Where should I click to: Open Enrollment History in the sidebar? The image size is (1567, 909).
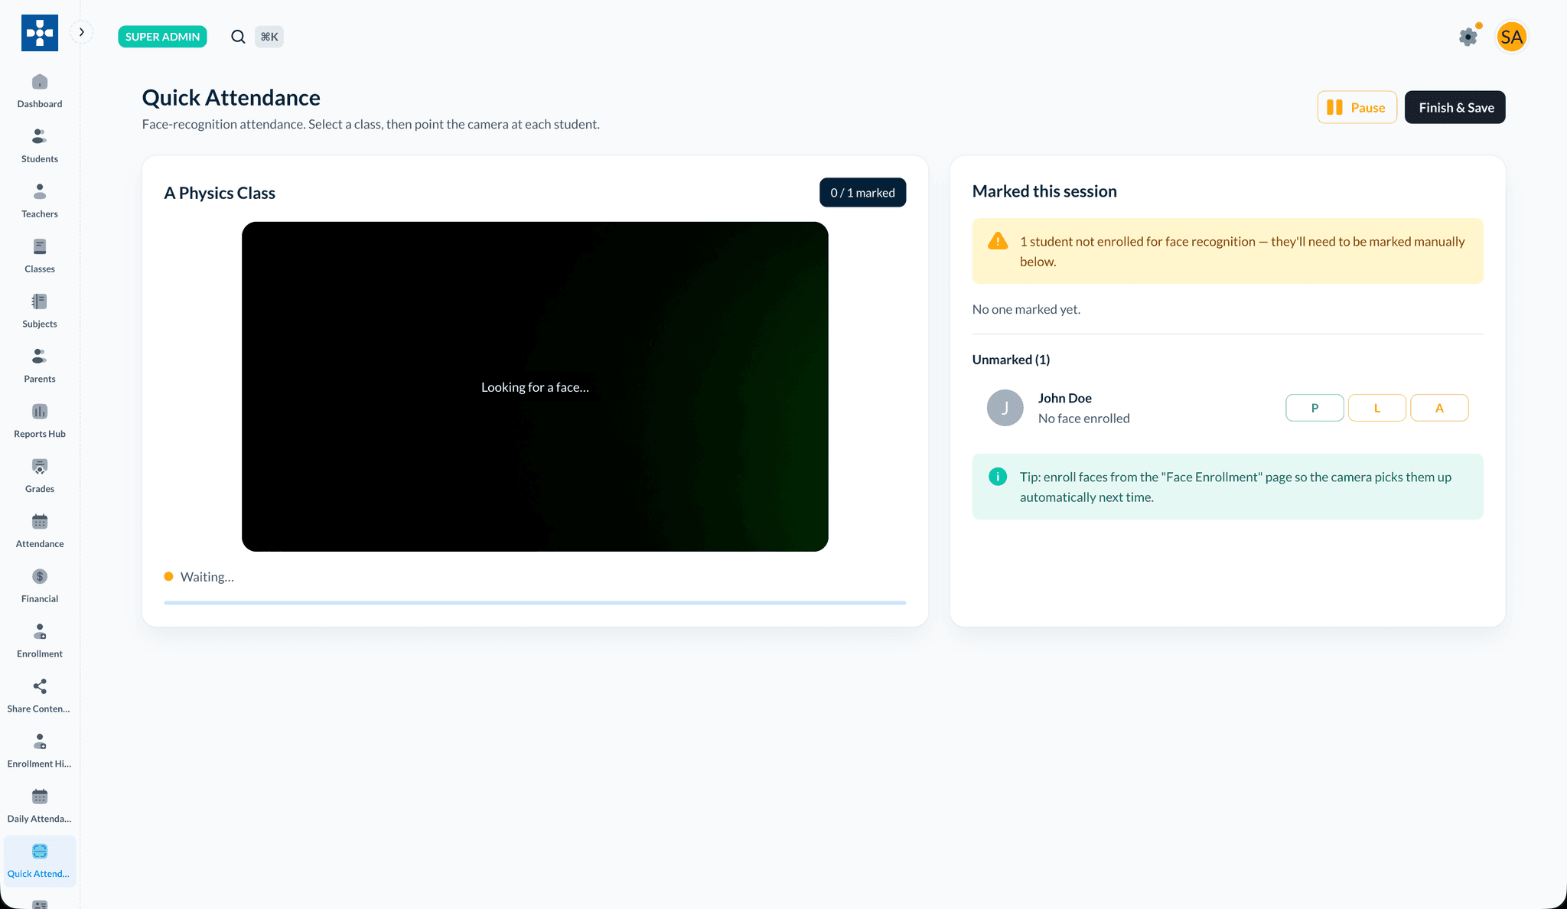point(40,752)
